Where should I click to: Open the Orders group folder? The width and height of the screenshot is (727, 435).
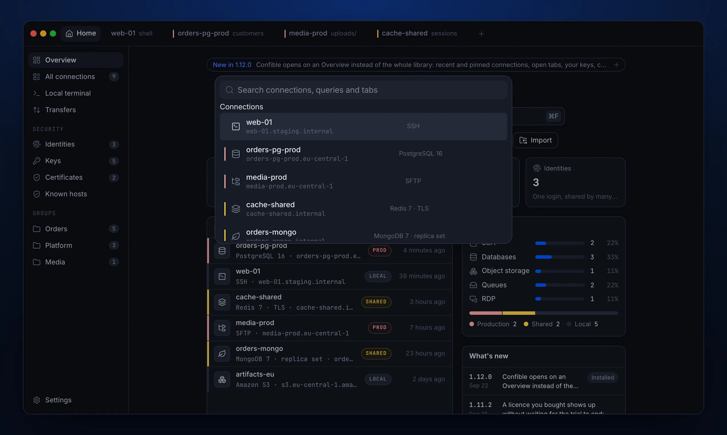(76, 229)
